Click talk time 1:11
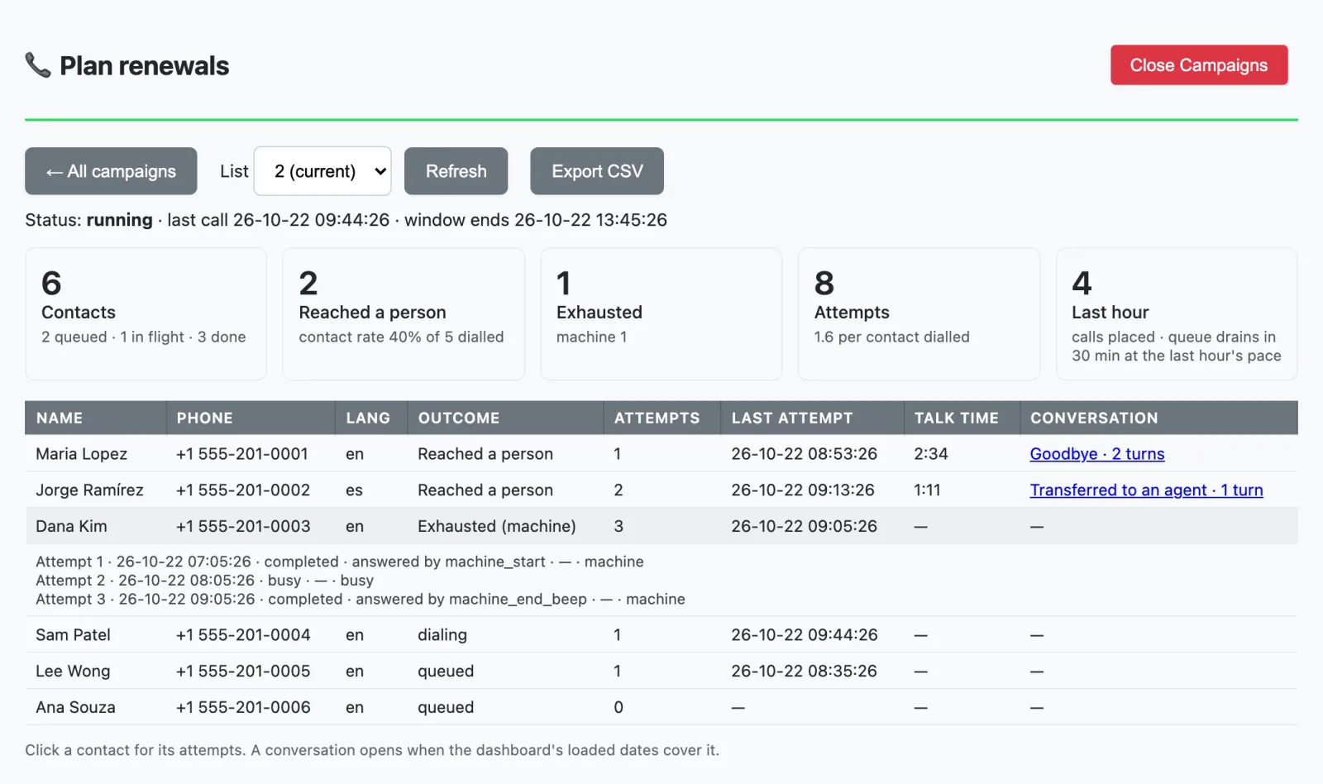The height and width of the screenshot is (784, 1323). (927, 490)
